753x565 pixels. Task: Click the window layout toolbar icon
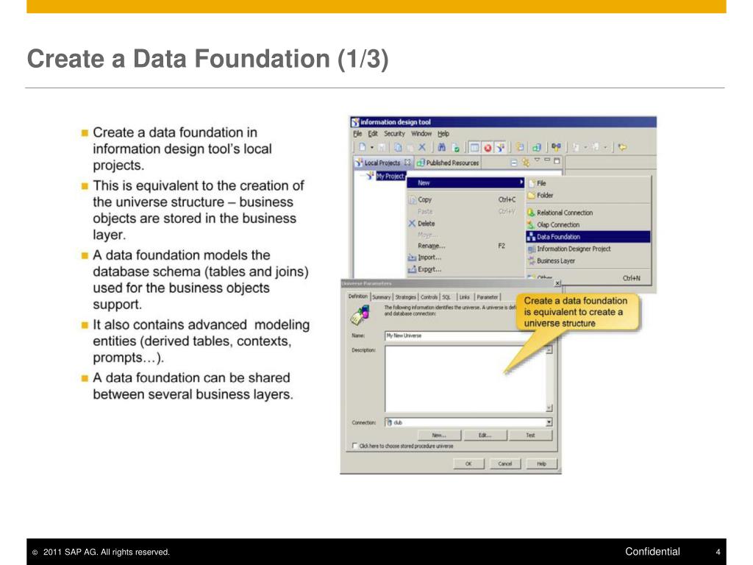[x=474, y=147]
